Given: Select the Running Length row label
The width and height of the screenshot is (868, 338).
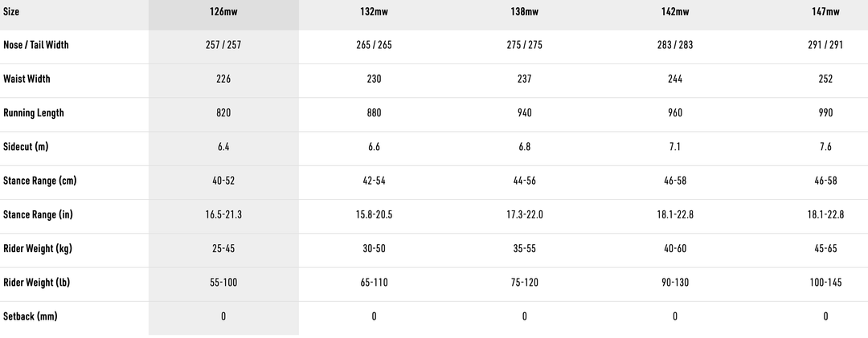Looking at the screenshot, I should 34,113.
